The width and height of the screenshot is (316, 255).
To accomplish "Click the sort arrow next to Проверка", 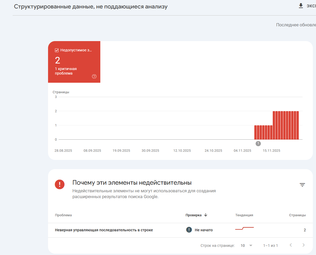I will coord(206,215).
